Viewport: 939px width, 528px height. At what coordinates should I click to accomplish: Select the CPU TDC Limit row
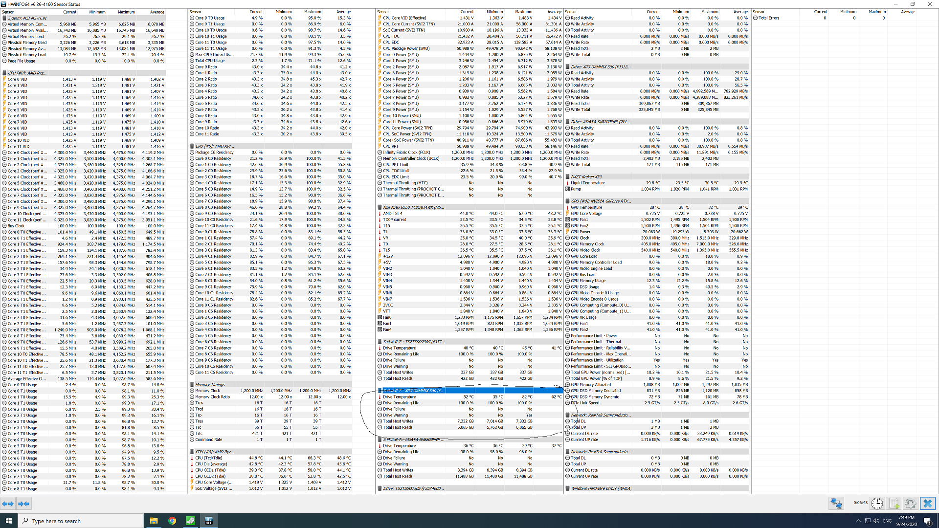(x=469, y=171)
